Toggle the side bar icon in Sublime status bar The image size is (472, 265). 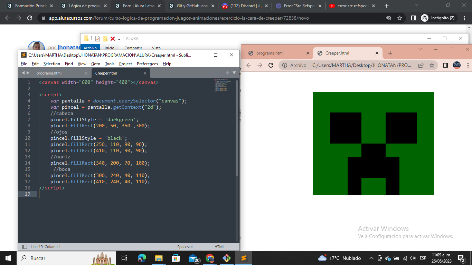25,247
